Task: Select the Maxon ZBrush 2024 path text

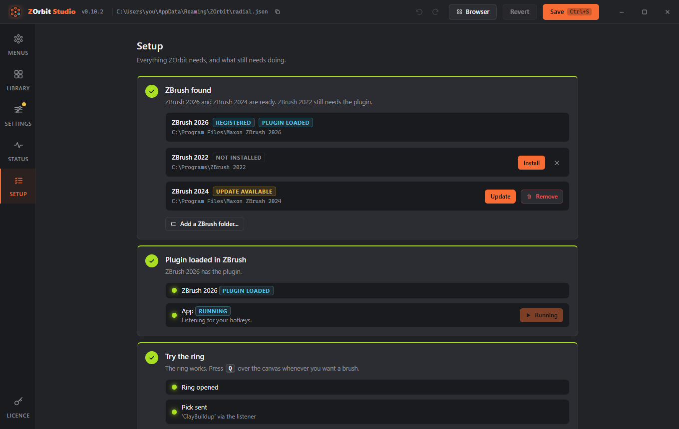Action: click(x=227, y=202)
